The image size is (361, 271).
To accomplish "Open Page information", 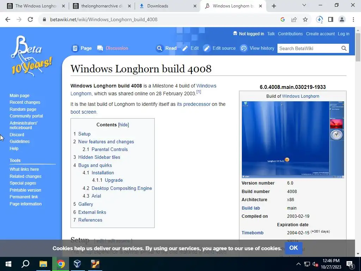I will pos(25,204).
